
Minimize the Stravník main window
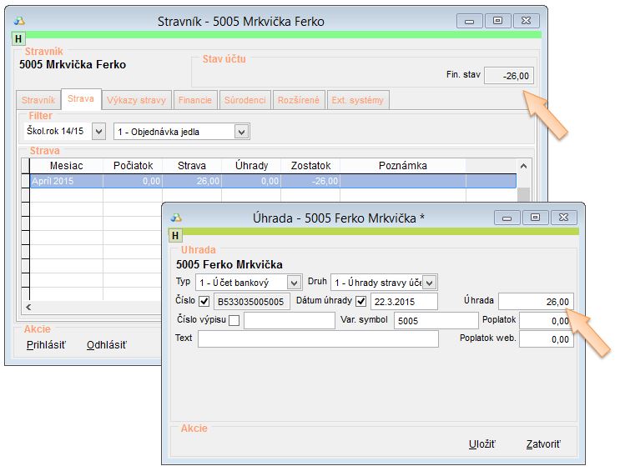(x=470, y=21)
